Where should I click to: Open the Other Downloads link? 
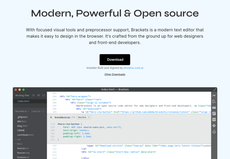115,74
